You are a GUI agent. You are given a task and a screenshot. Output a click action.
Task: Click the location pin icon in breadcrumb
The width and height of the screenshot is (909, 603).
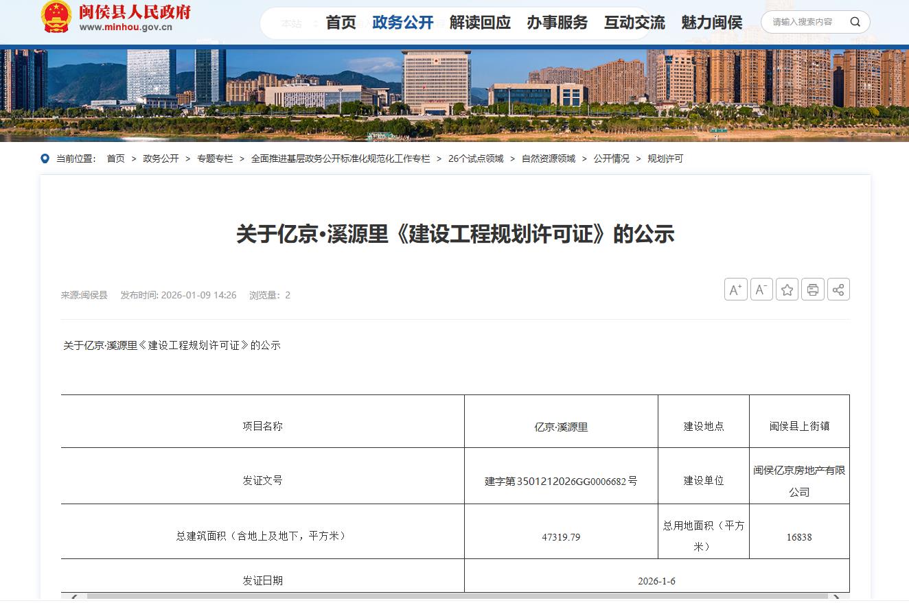point(45,159)
